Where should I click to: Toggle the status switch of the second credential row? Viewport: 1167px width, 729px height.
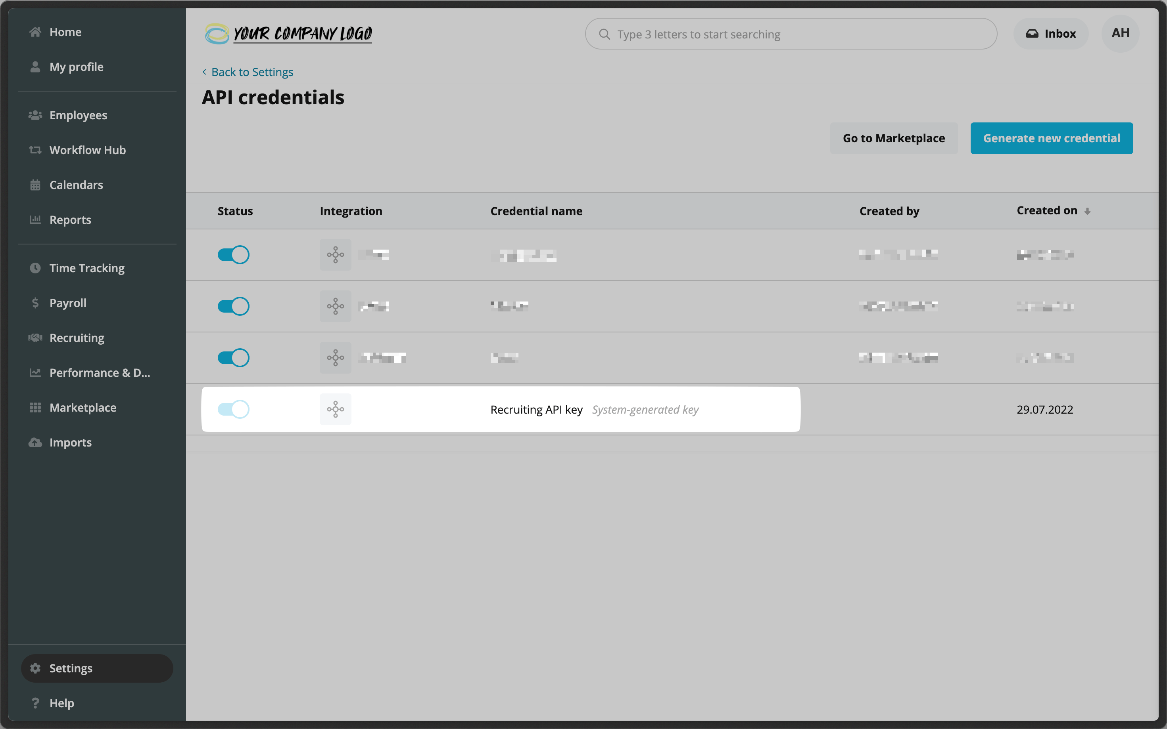[234, 306]
